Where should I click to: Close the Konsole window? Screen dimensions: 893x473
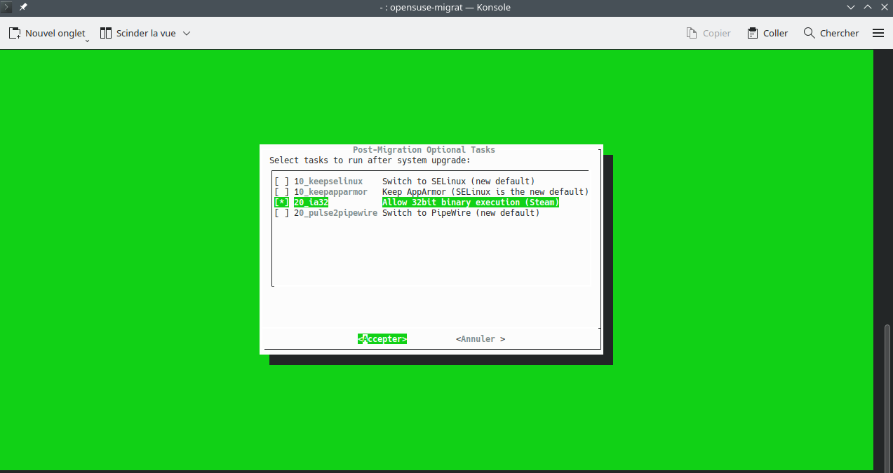point(884,7)
